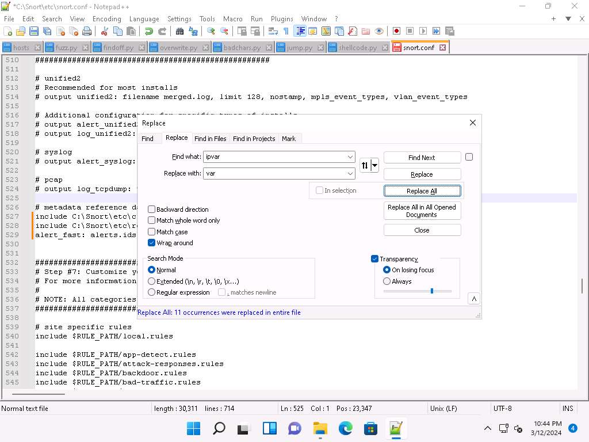589x442 pixels.
Task: Select the Regular expression search mode
Action: (x=151, y=292)
